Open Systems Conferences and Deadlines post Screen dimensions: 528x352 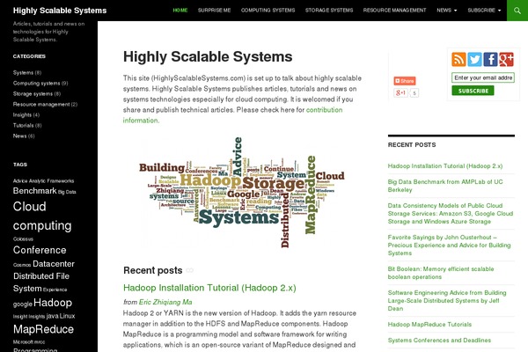point(439,341)
